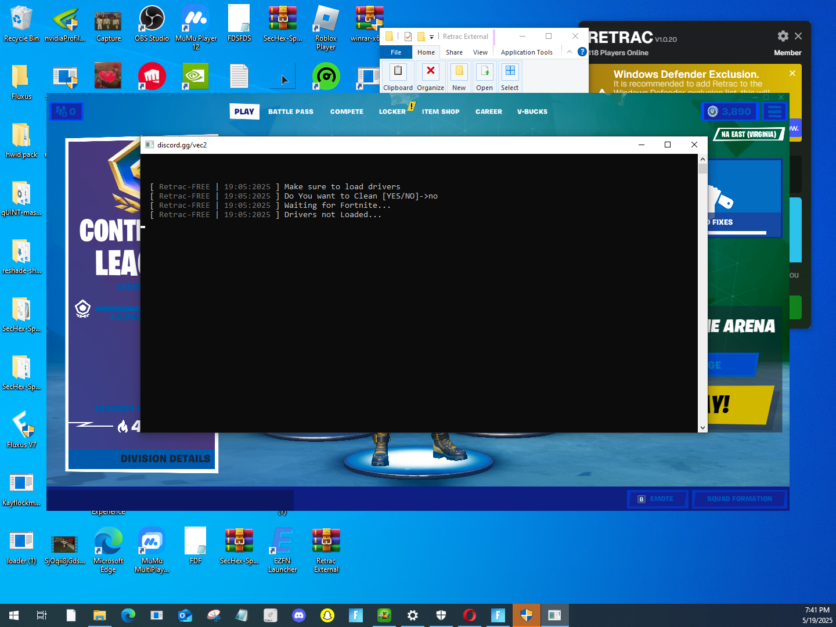The width and height of the screenshot is (836, 627).
Task: Open the NA EAST (VIRGINIA) region selector
Action: click(749, 134)
